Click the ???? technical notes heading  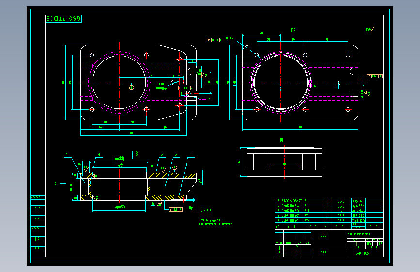pyautogui.click(x=206, y=211)
